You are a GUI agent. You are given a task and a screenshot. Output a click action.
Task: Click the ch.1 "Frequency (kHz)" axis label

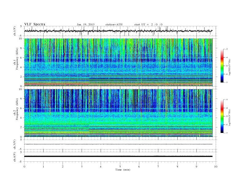[17, 59]
